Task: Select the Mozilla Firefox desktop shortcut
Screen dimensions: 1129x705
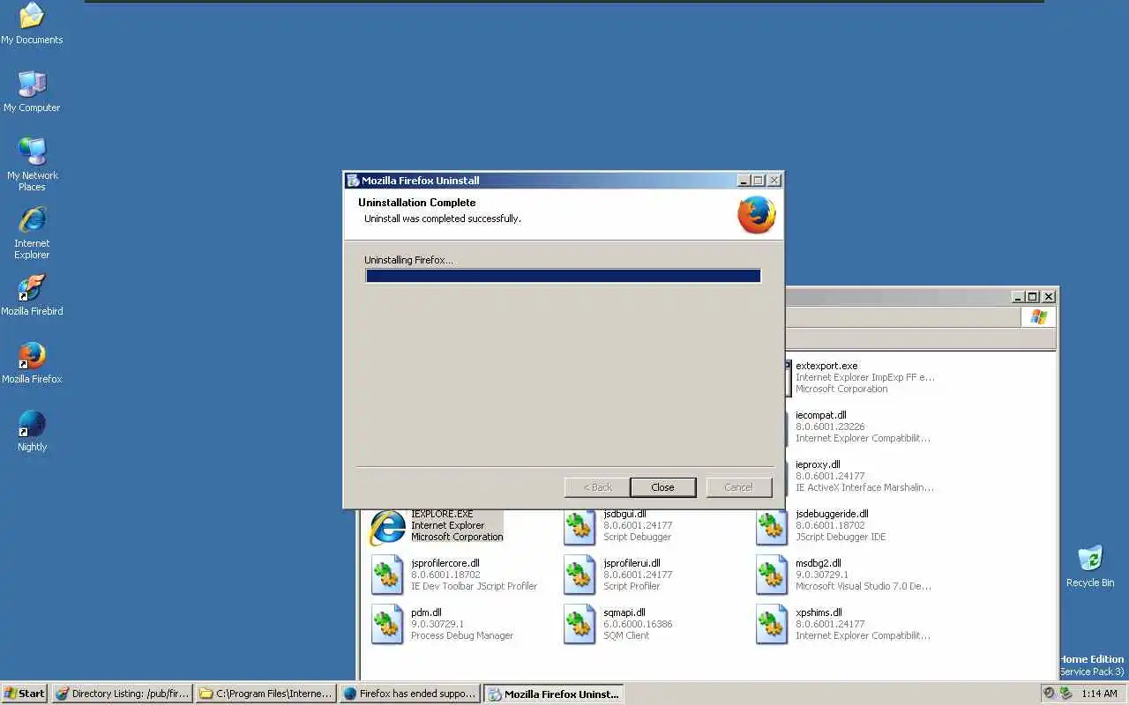Action: [32, 363]
